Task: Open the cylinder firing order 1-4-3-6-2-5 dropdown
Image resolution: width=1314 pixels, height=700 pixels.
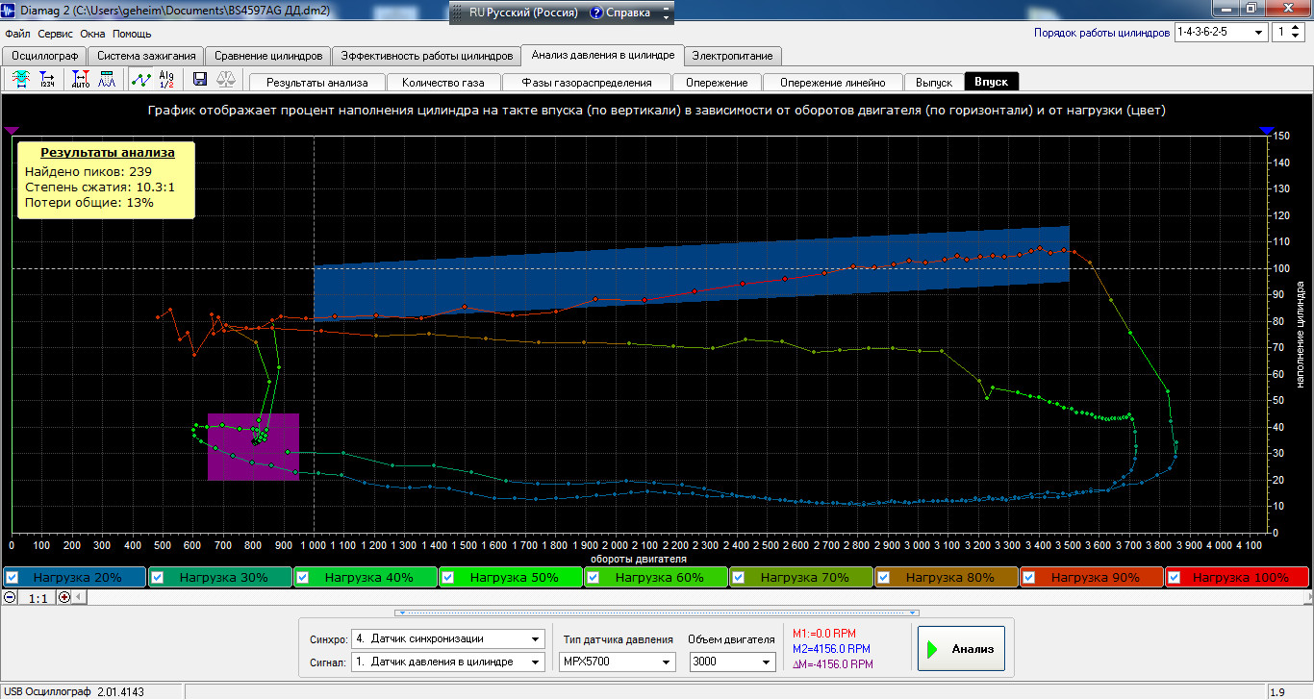Action: pos(1221,33)
